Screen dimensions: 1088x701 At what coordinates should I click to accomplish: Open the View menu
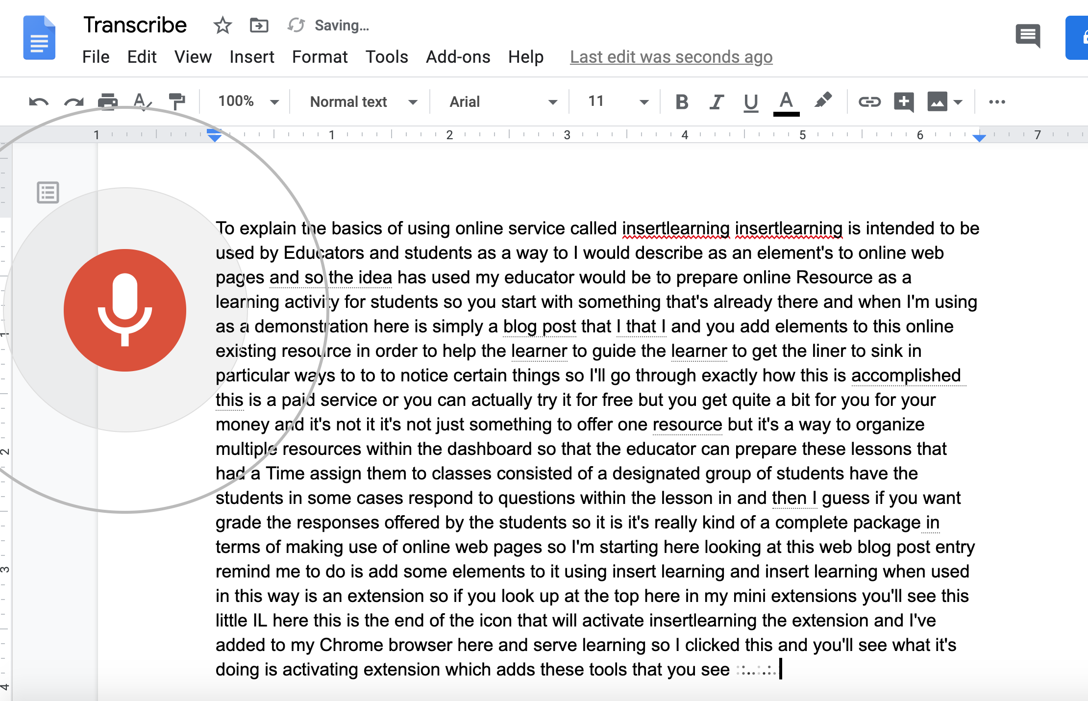click(193, 57)
